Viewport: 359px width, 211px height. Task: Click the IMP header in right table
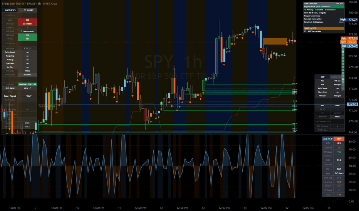[x=322, y=77]
